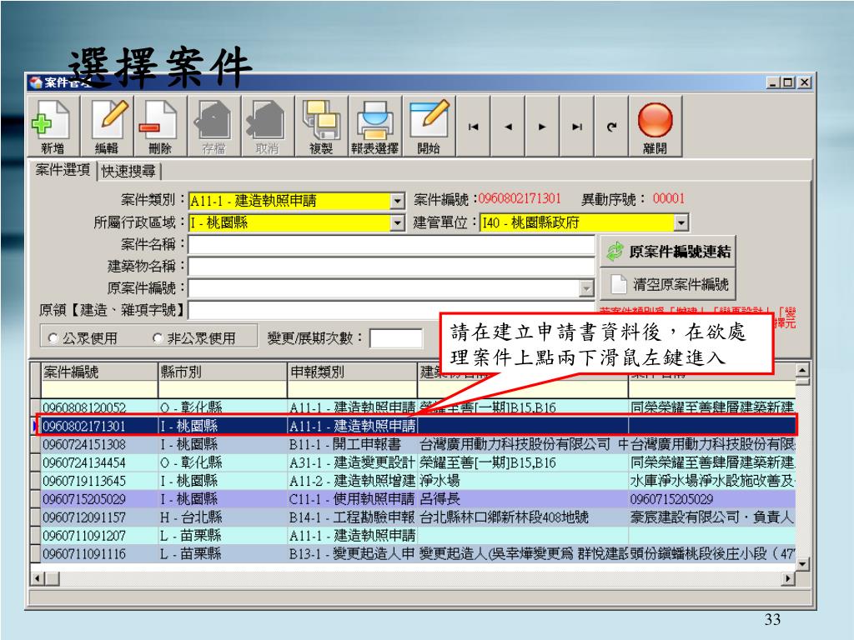
Task: Click the 縣市別 column header
Action: [223, 372]
